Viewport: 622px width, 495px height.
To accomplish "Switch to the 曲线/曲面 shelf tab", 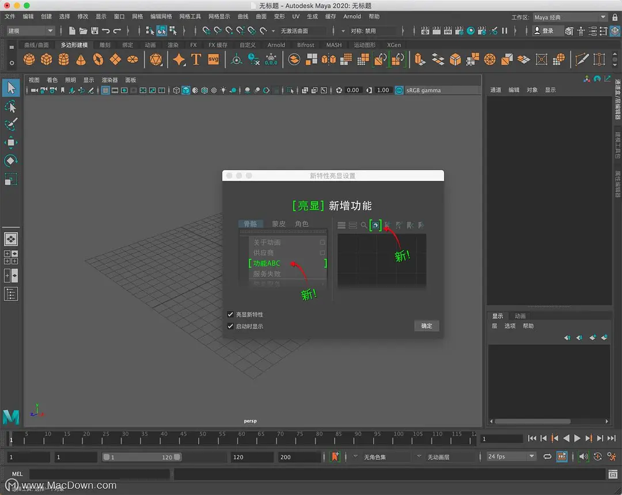I will pos(36,45).
